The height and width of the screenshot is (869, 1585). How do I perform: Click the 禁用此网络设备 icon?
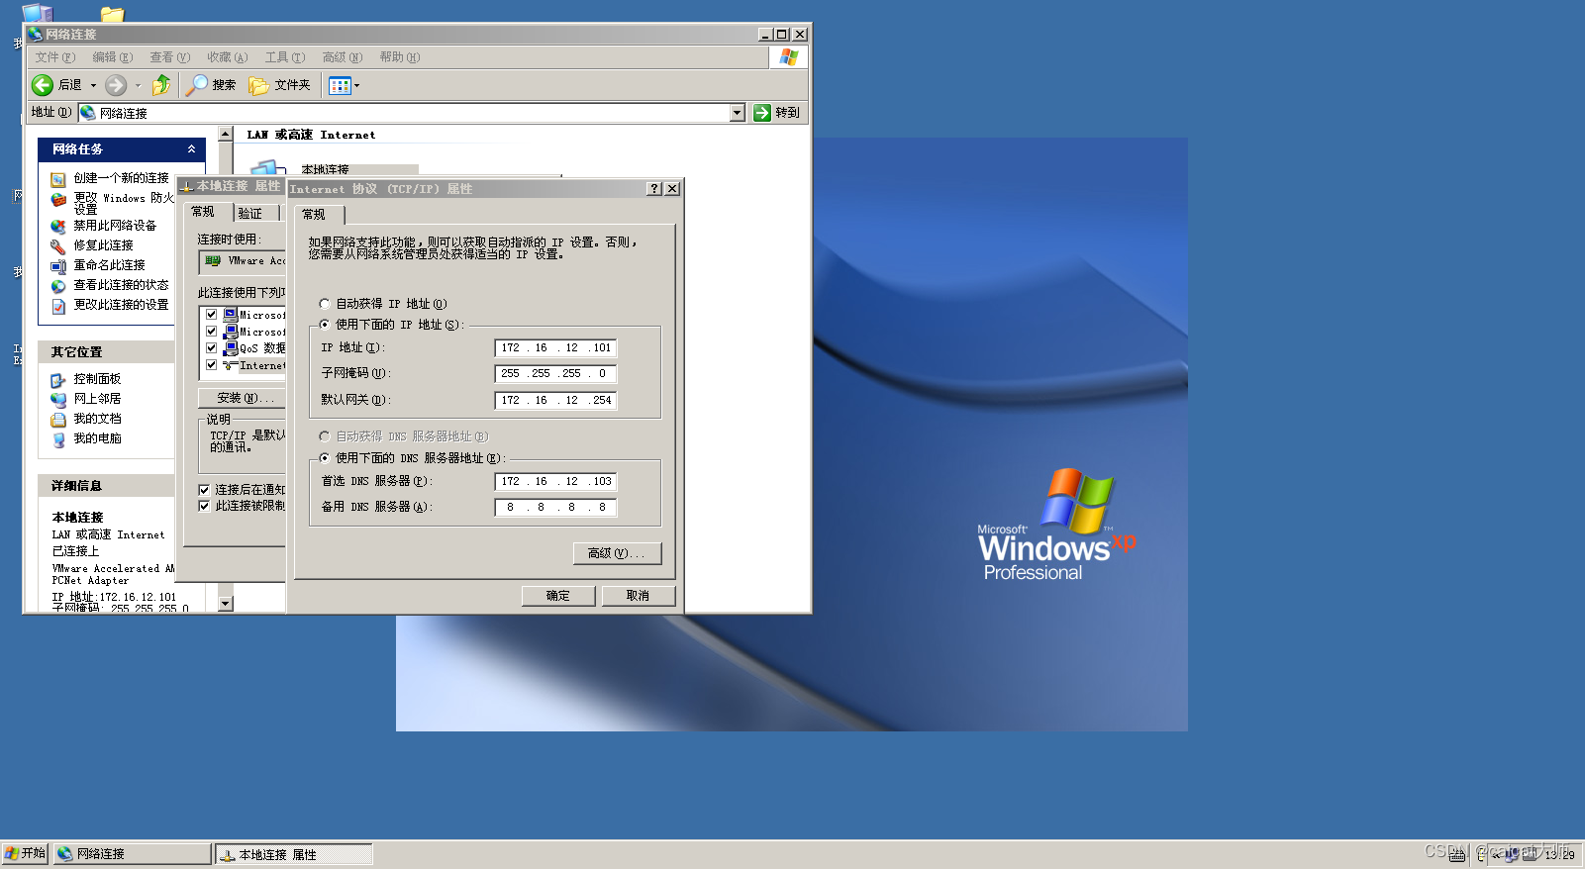(x=58, y=226)
